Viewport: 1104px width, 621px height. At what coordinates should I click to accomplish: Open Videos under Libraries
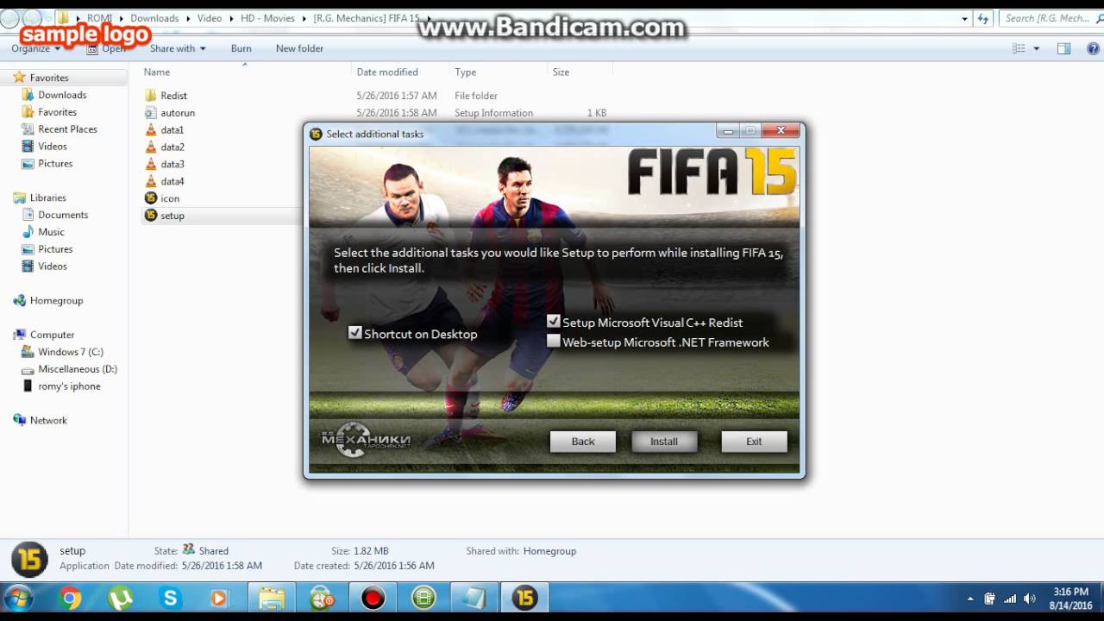coord(52,267)
